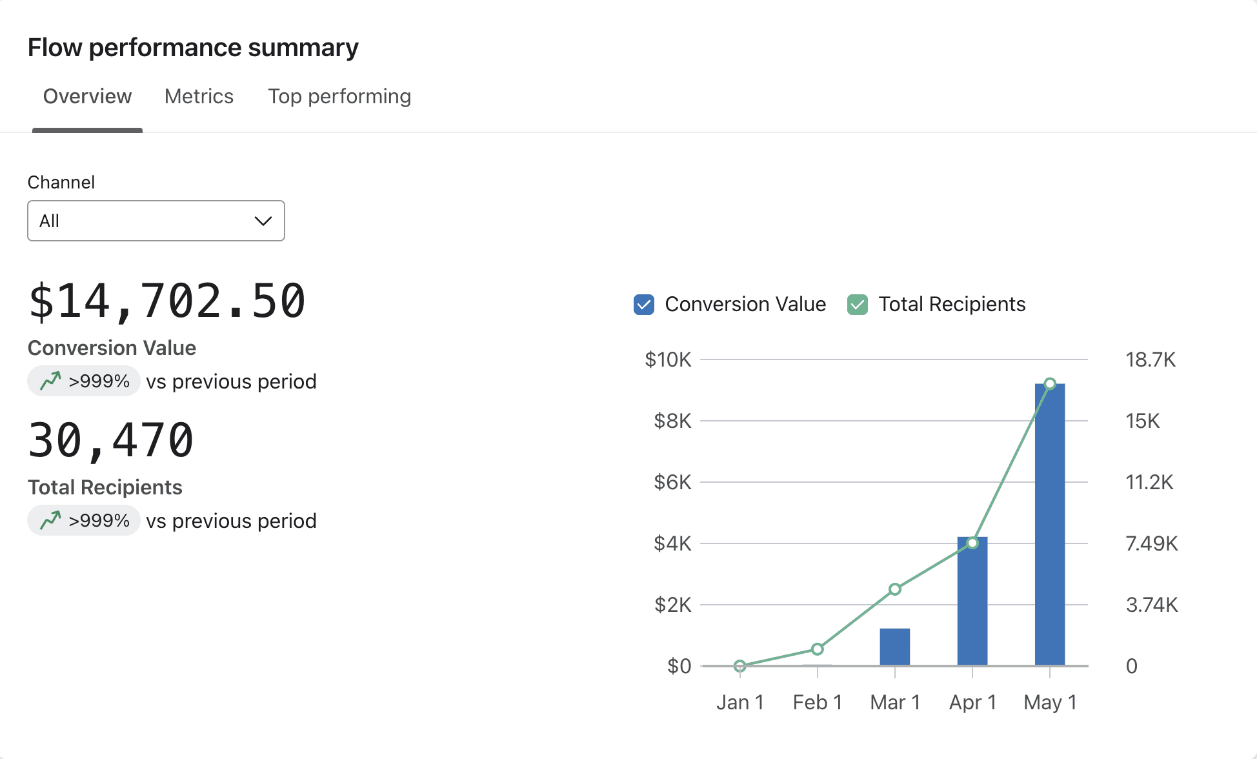Toggle the Total Recipients legend checkbox

[x=858, y=305]
